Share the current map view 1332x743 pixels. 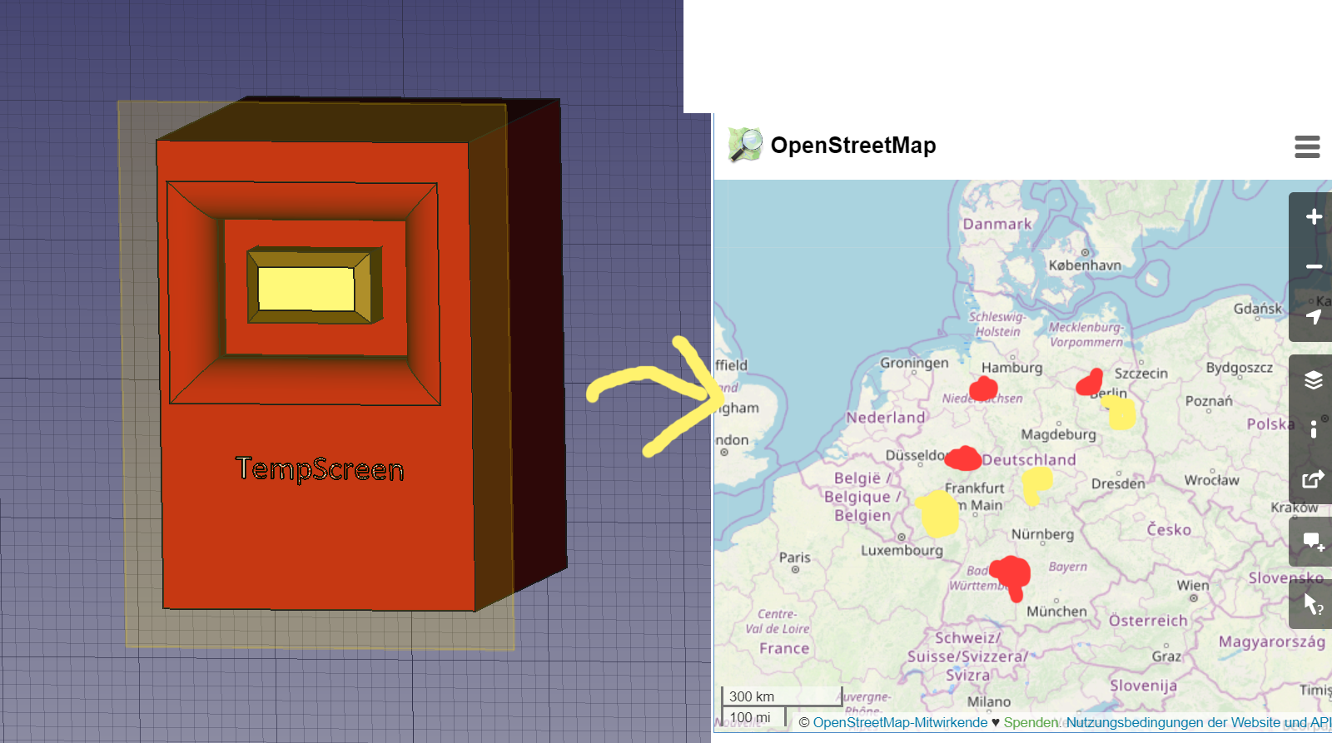[x=1314, y=479]
